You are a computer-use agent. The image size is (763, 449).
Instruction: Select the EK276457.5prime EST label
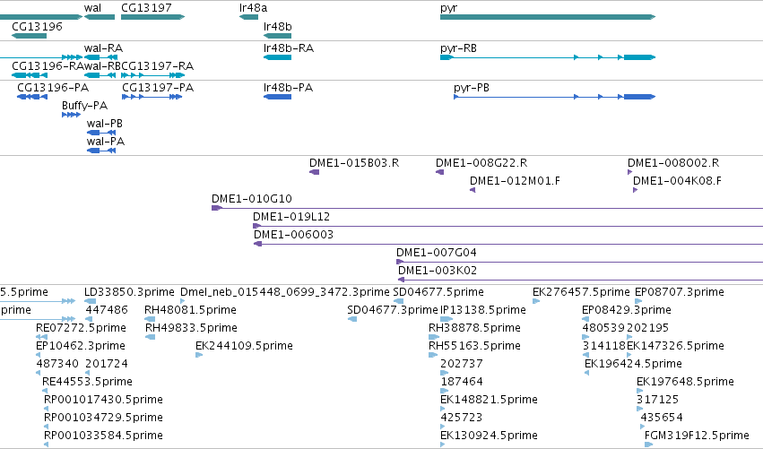(x=581, y=292)
